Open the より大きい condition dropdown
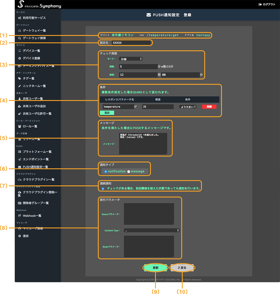280x294 pixels. point(188,107)
